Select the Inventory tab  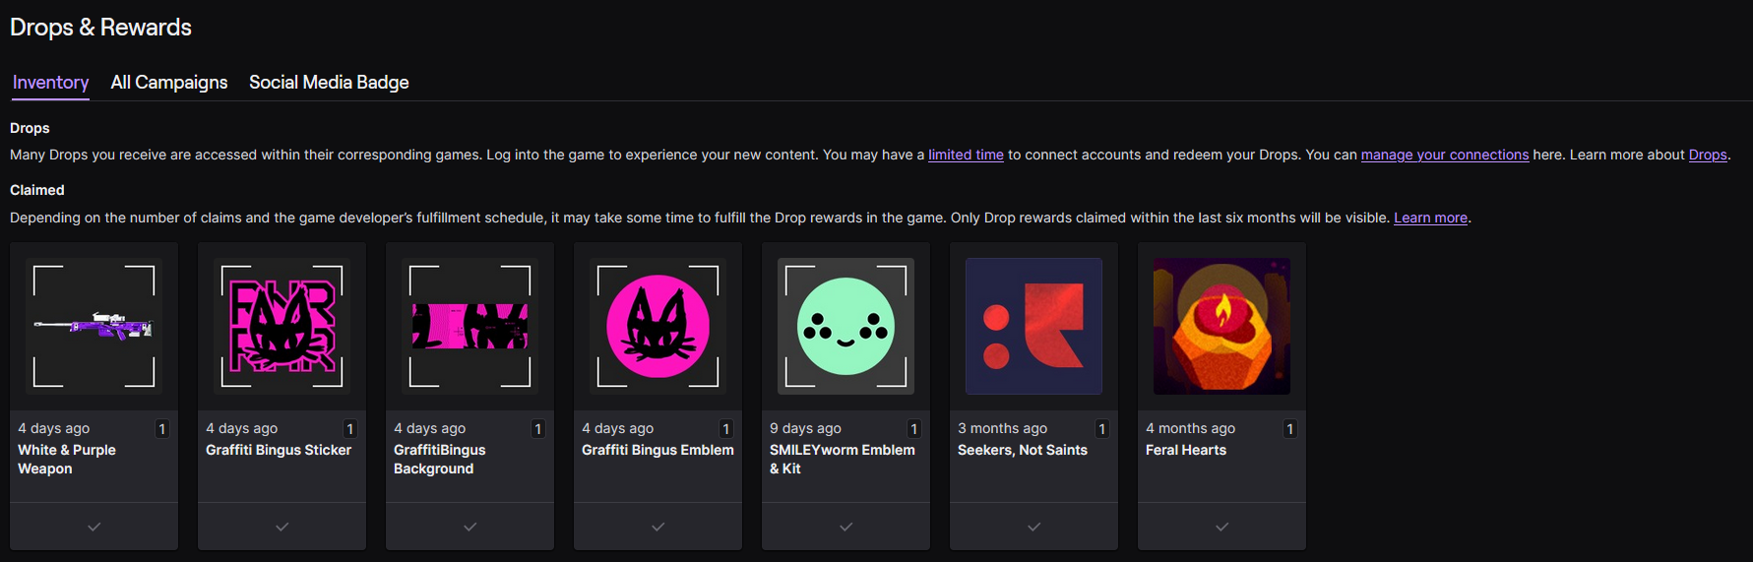[x=50, y=83]
